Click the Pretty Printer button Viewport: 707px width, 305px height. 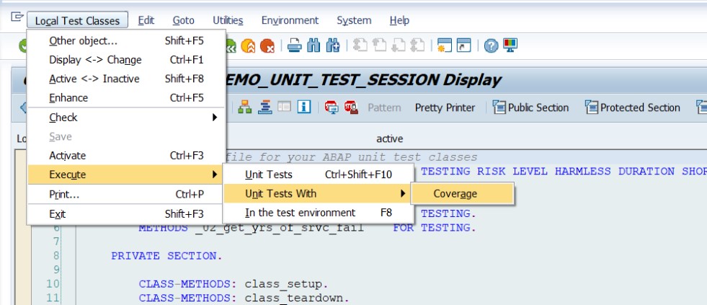point(445,108)
